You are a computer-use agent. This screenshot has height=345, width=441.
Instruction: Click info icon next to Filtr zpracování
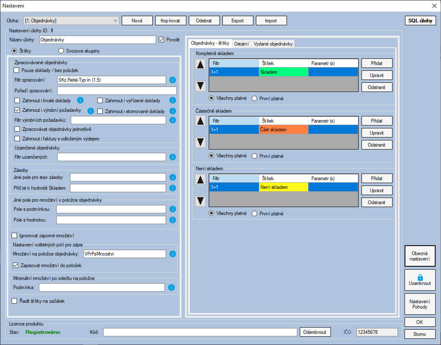(173, 80)
